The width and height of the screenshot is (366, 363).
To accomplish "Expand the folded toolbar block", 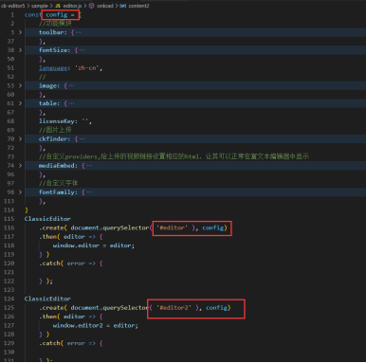I will pos(20,32).
